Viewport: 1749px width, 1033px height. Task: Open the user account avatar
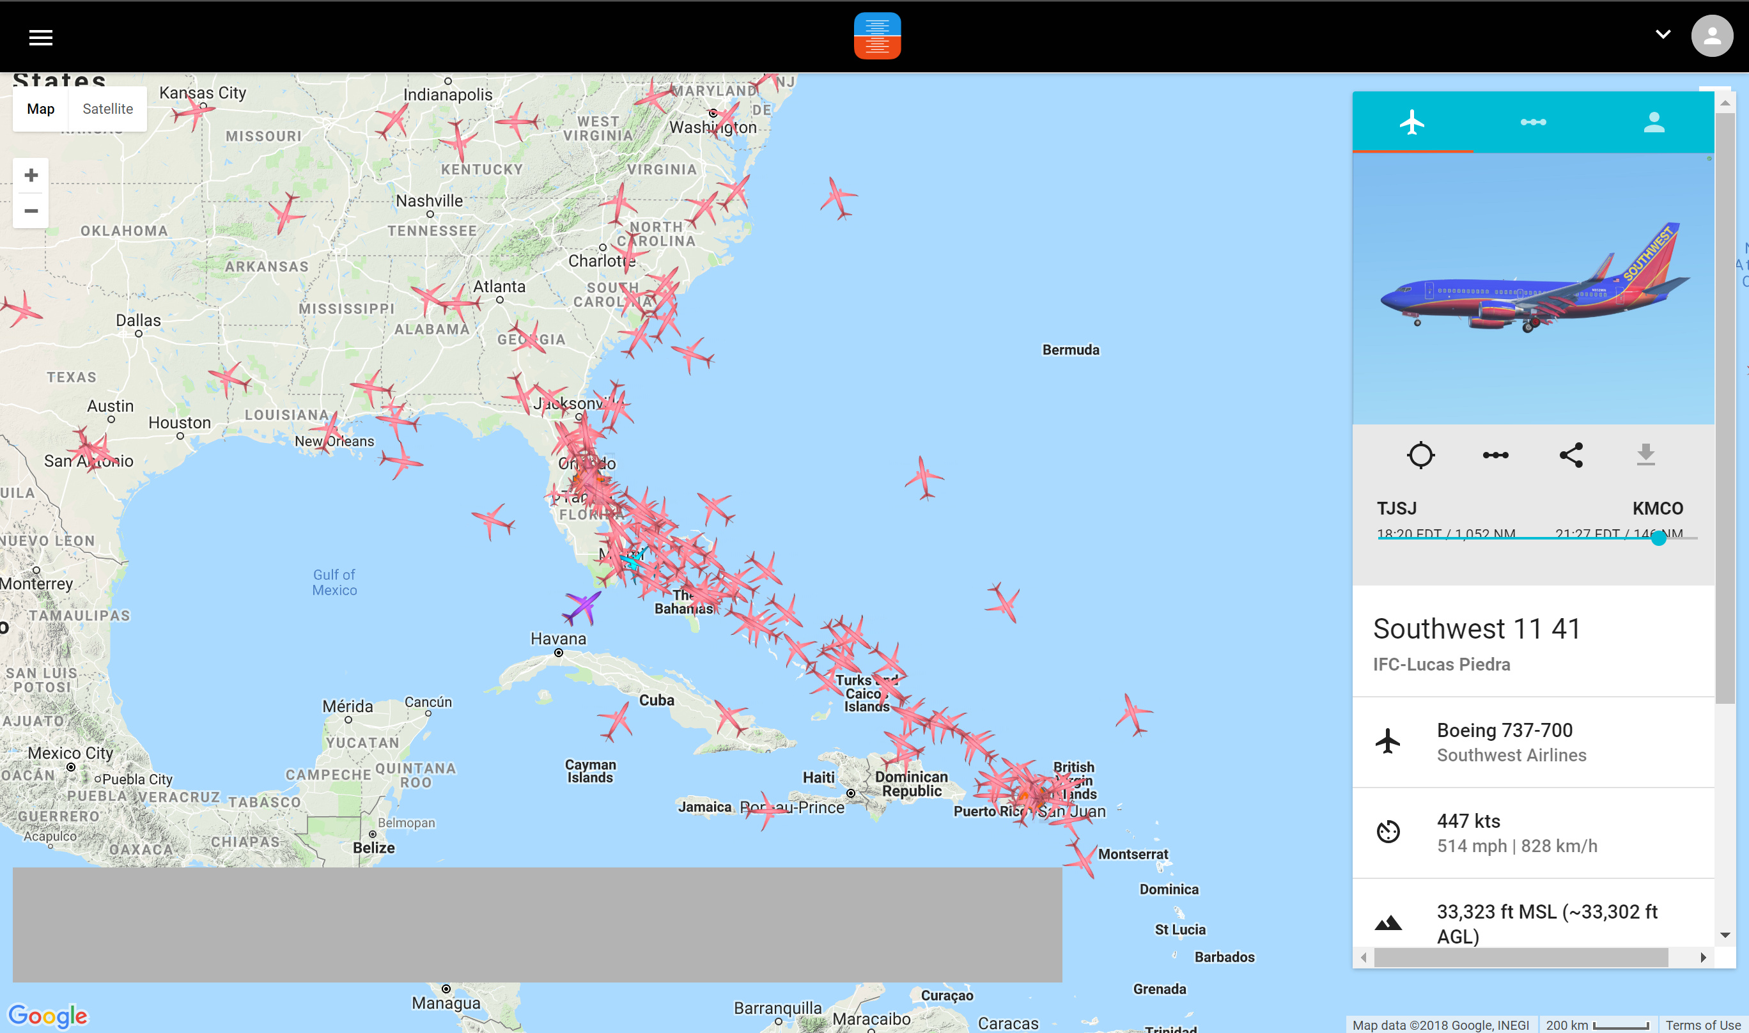[x=1711, y=36]
